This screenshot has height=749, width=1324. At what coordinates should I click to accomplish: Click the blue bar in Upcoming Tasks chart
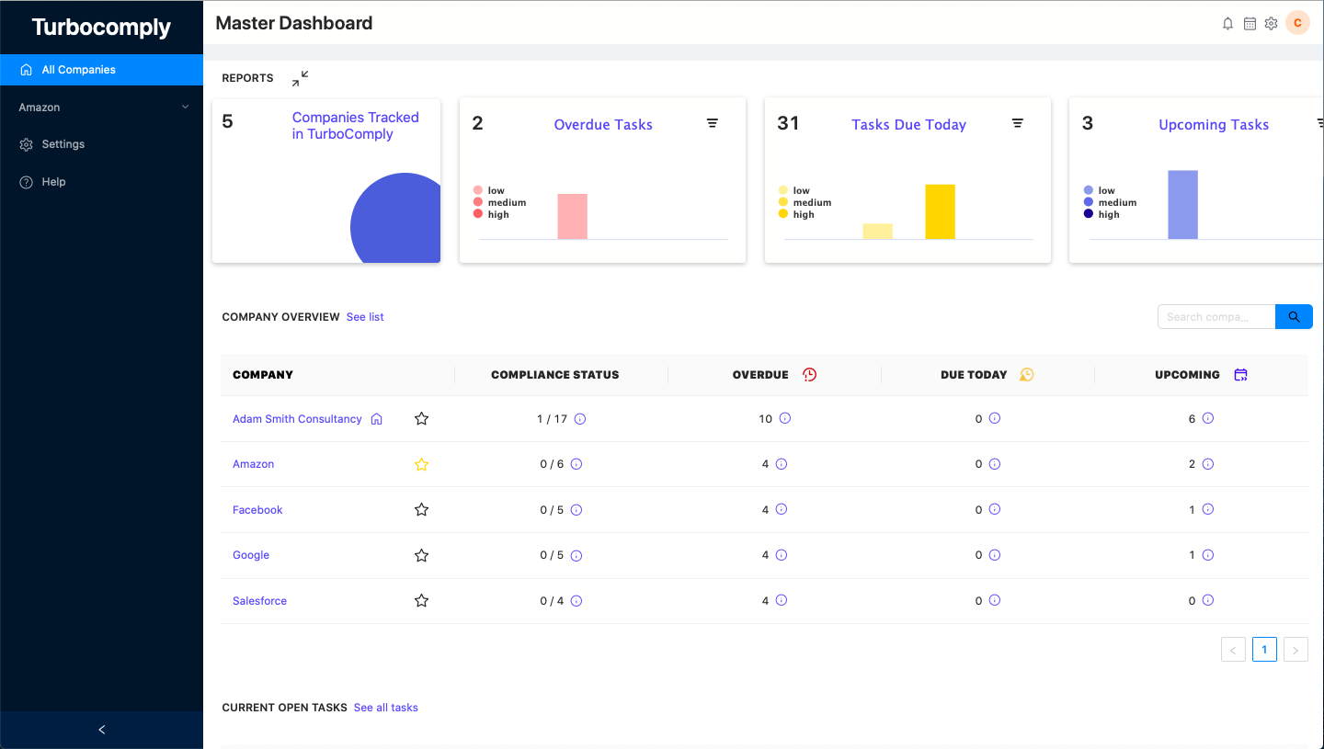coord(1182,205)
